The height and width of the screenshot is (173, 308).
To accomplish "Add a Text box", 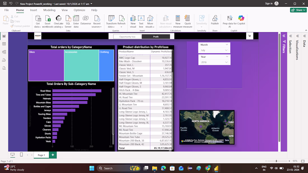I will [x=141, y=22].
